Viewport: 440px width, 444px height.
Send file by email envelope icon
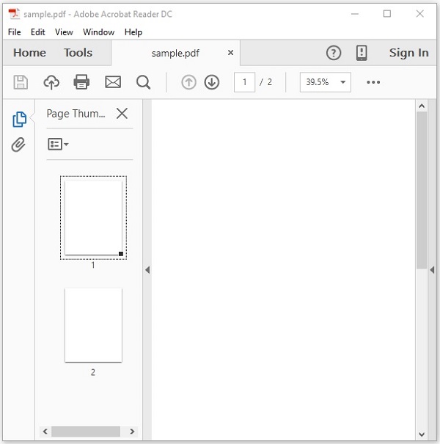point(112,82)
